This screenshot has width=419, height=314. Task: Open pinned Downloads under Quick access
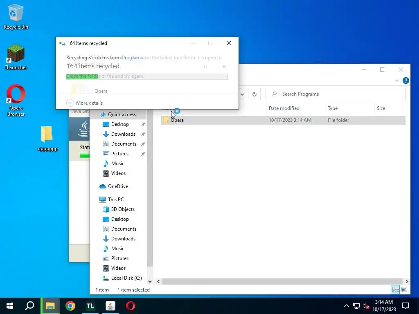(123, 134)
